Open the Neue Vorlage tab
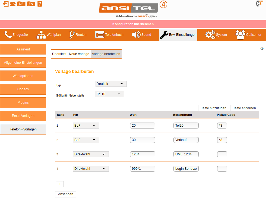 point(79,54)
